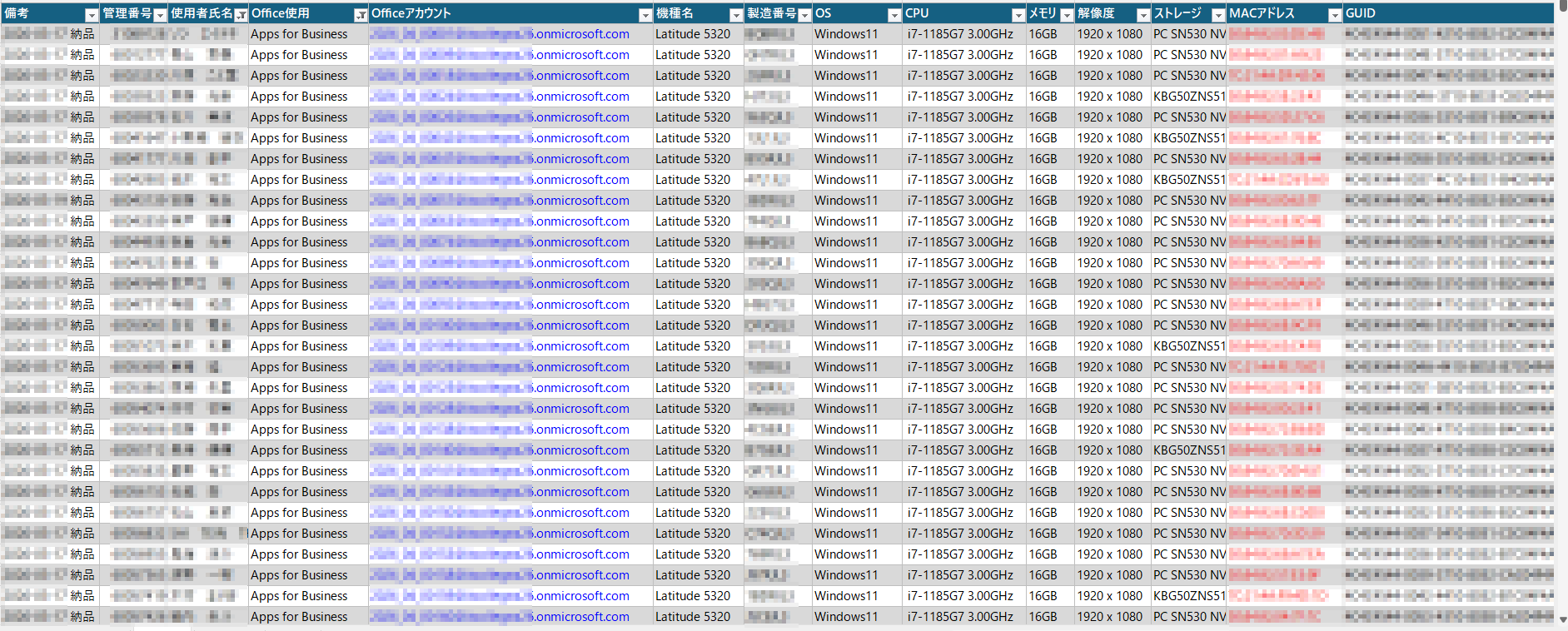This screenshot has width=1568, height=631.
Task: Click the vertical scrollbar down arrow
Action: click(1561, 620)
